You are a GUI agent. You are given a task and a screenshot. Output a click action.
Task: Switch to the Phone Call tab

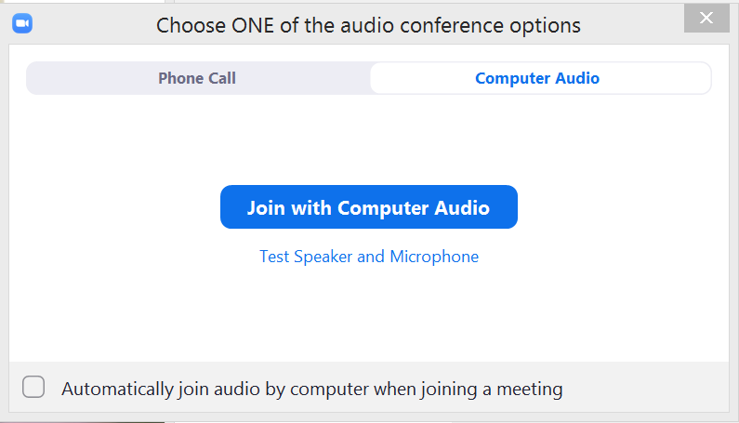197,78
